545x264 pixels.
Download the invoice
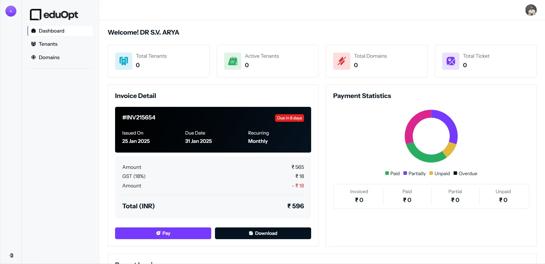pos(263,233)
